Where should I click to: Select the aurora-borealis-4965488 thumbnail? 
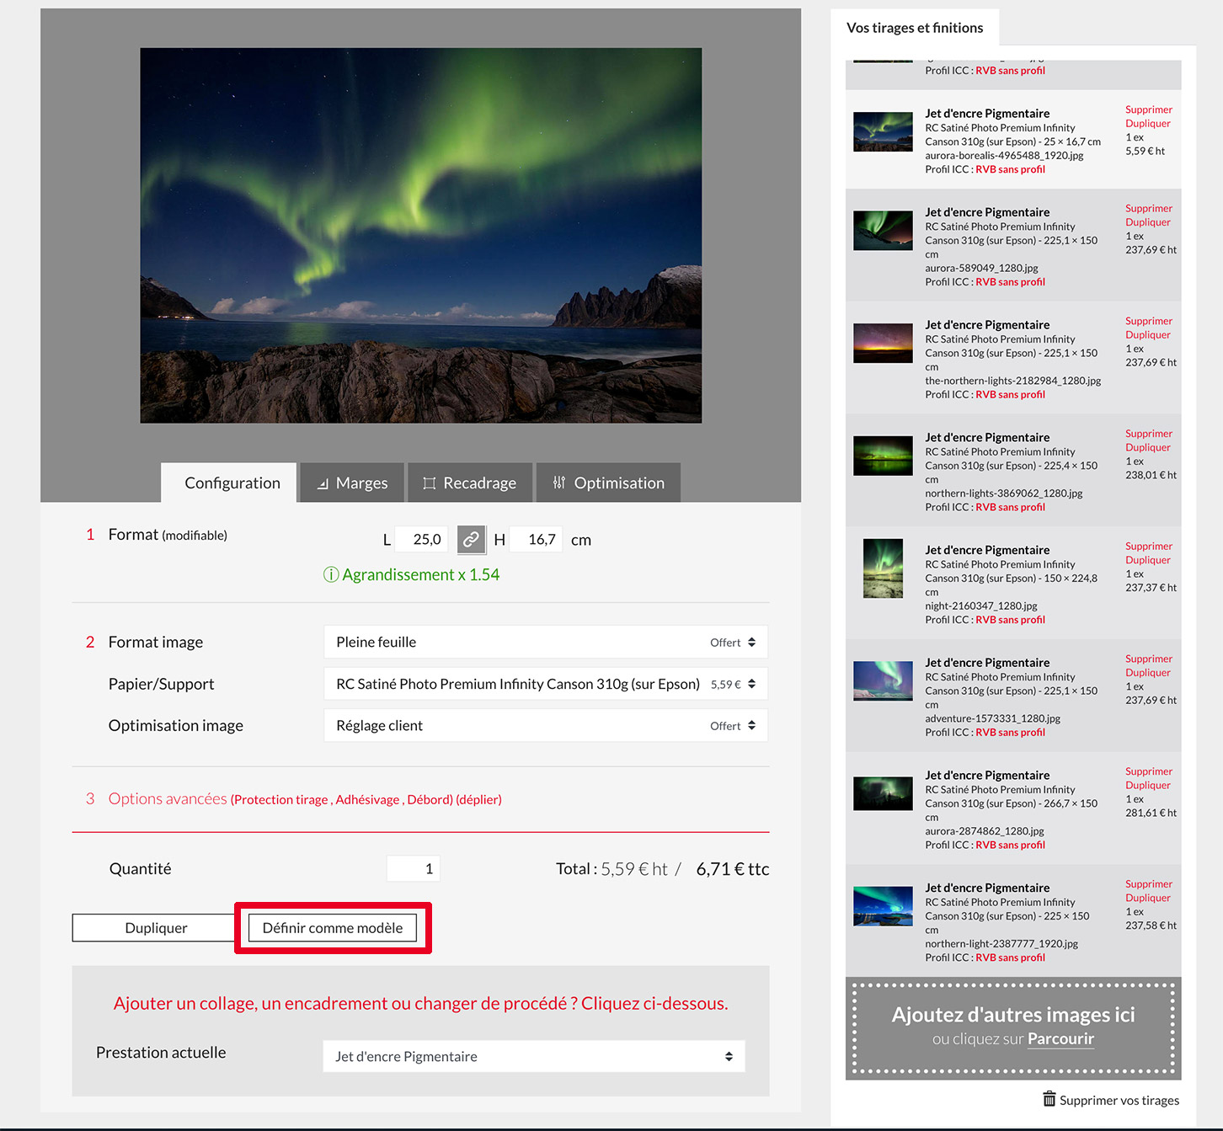click(x=883, y=132)
